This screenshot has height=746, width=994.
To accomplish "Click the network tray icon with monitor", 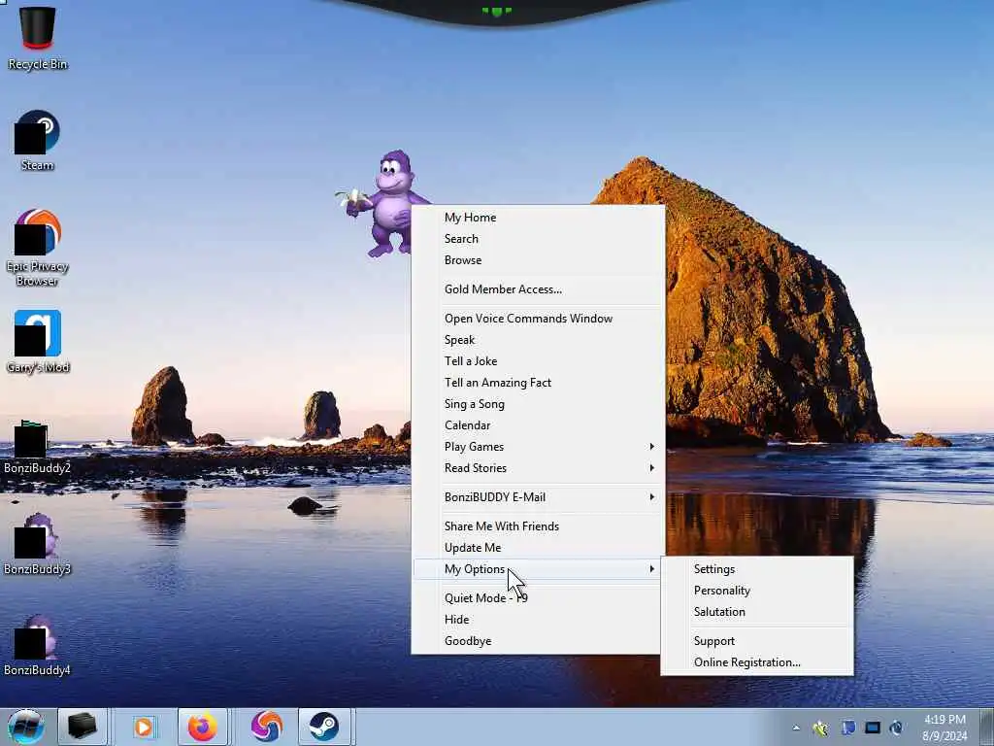I will pos(873,729).
